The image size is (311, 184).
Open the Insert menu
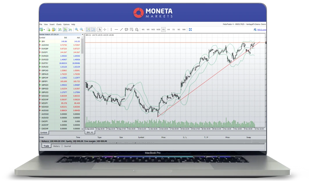(52, 24)
